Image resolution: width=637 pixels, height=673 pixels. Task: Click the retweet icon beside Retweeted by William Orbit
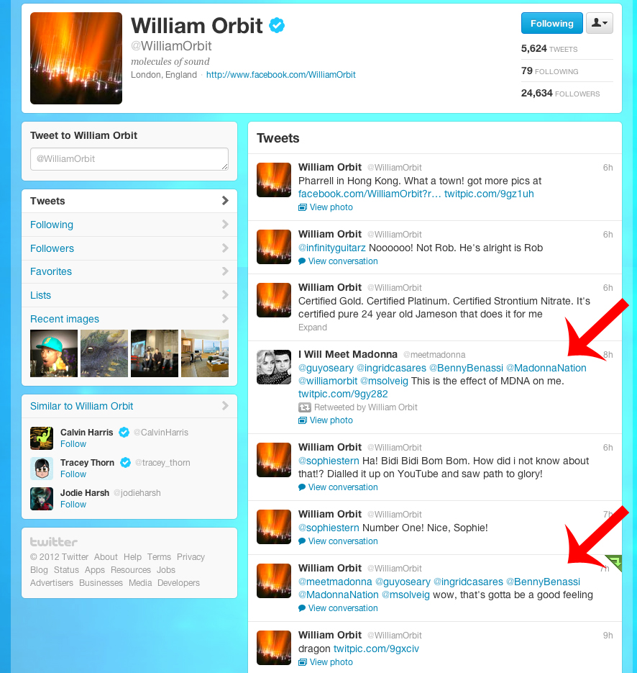304,407
